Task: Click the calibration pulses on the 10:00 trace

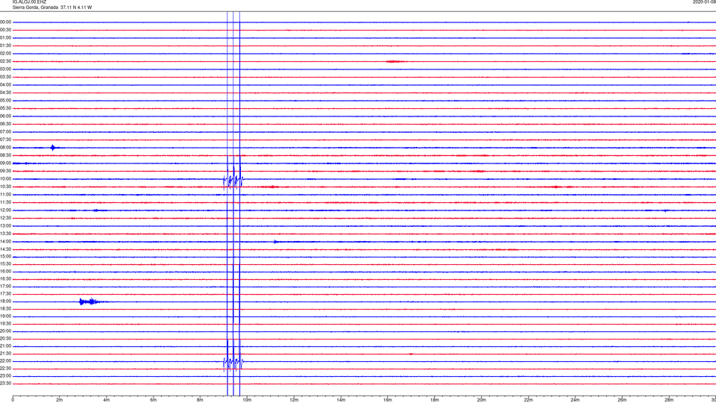Action: coord(233,181)
